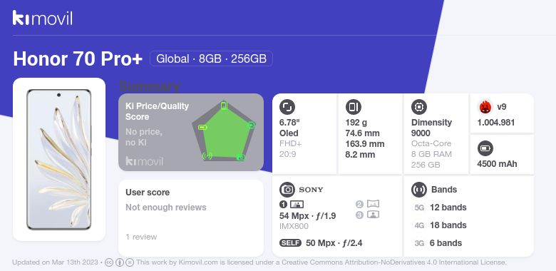
Task: Select the Honor 70 Pro+ title
Action: point(78,59)
